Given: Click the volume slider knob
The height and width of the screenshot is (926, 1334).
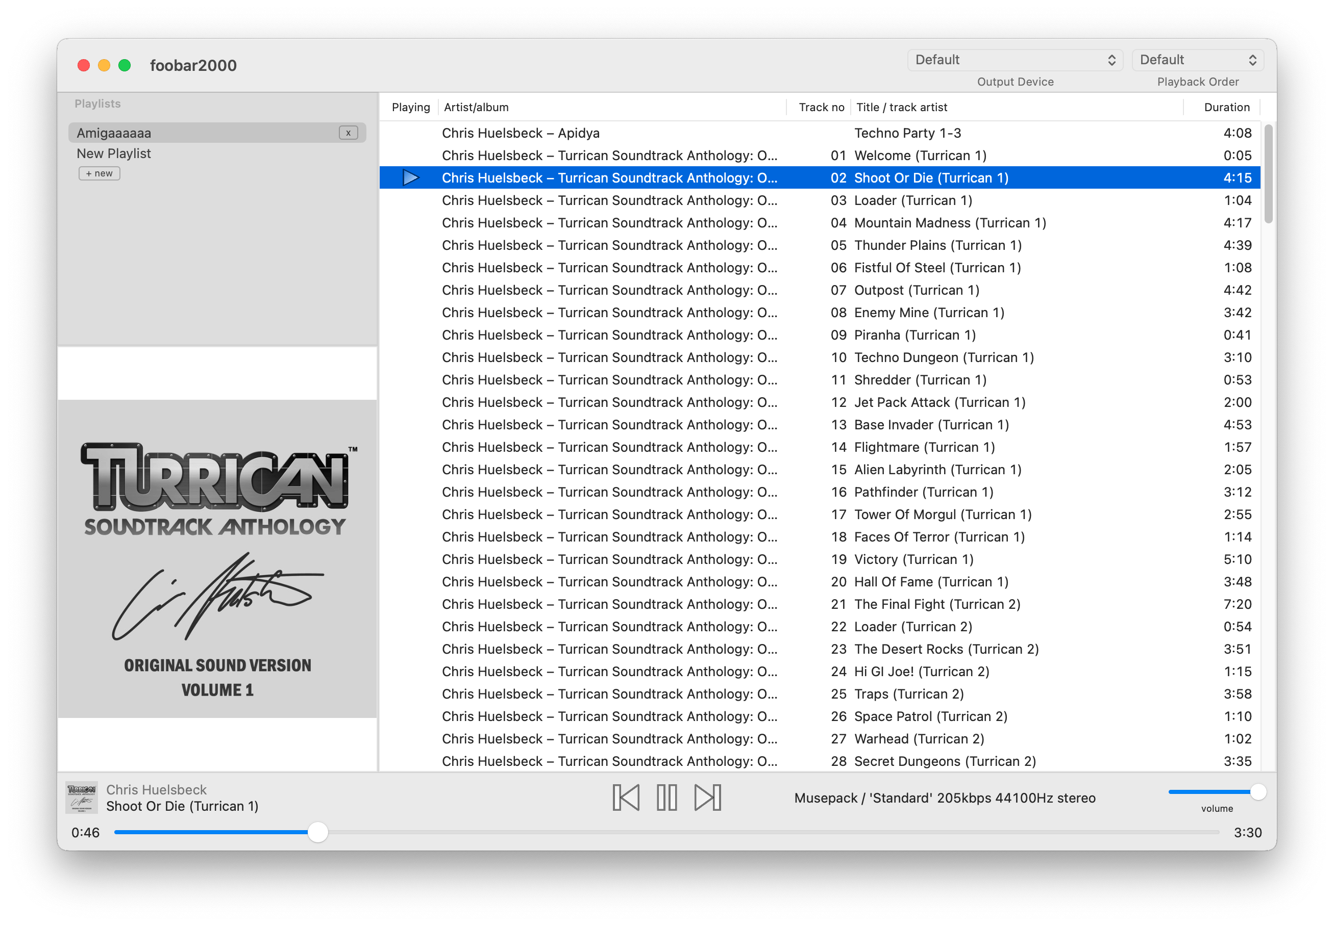Looking at the screenshot, I should [x=1258, y=791].
